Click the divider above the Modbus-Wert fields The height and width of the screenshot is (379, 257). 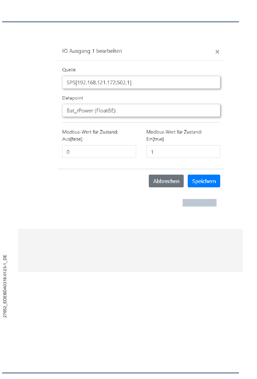pos(141,122)
